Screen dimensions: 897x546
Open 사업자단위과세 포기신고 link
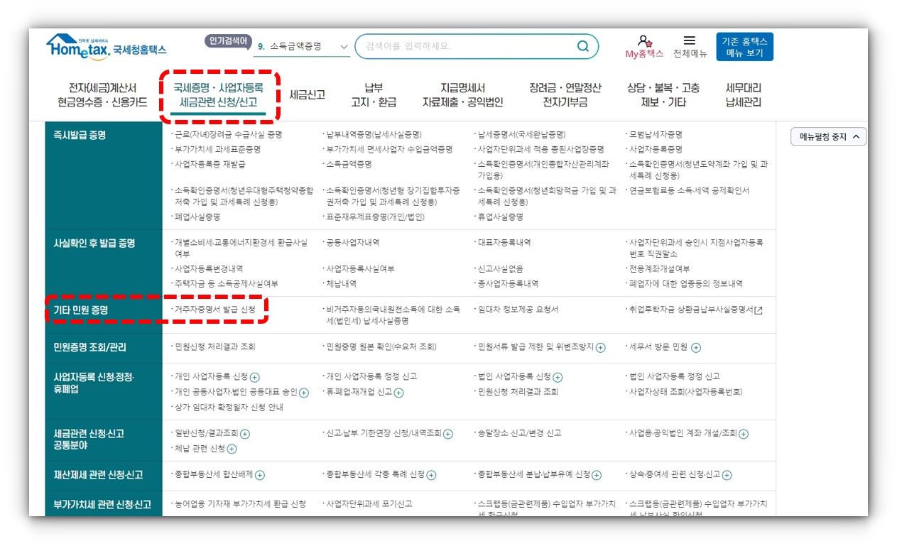tap(369, 504)
